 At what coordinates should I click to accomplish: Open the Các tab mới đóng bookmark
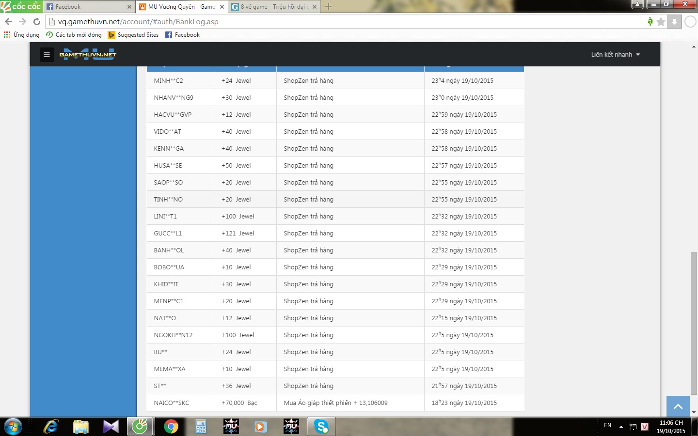point(74,35)
